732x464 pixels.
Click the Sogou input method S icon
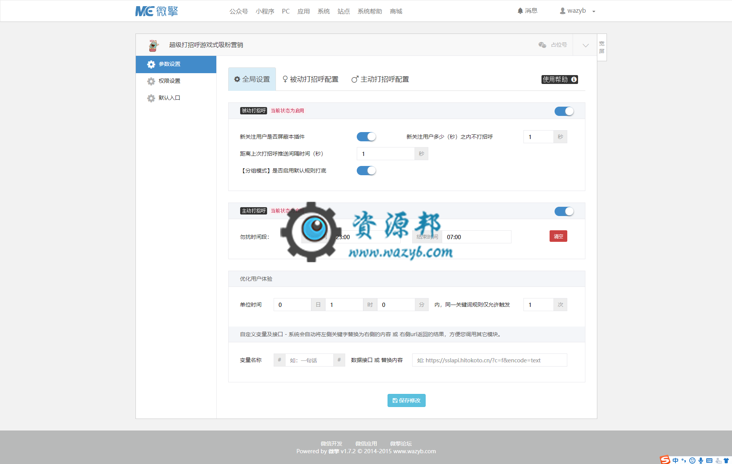pos(665,460)
